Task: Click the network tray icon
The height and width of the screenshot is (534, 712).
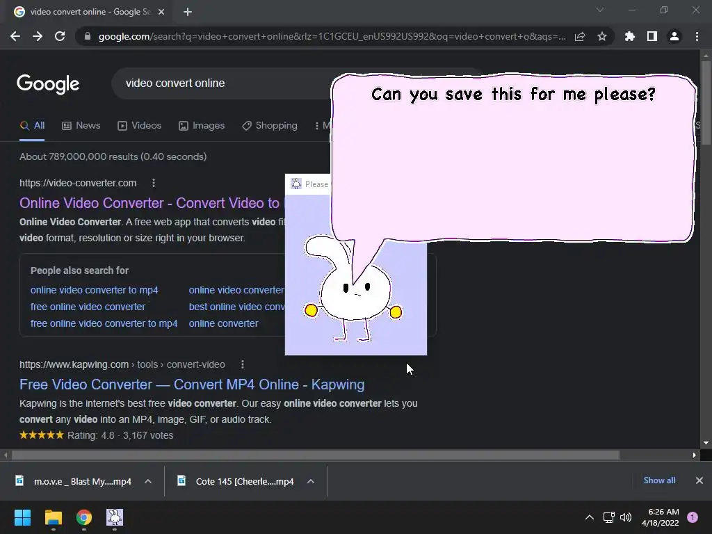Action: click(608, 517)
